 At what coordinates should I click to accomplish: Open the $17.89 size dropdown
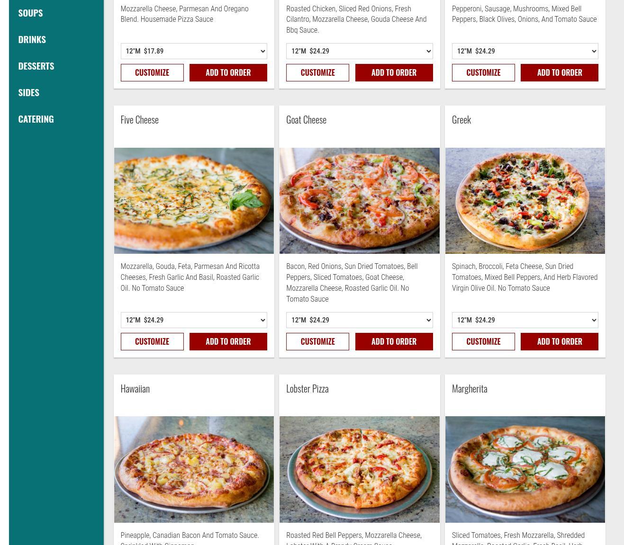(194, 51)
